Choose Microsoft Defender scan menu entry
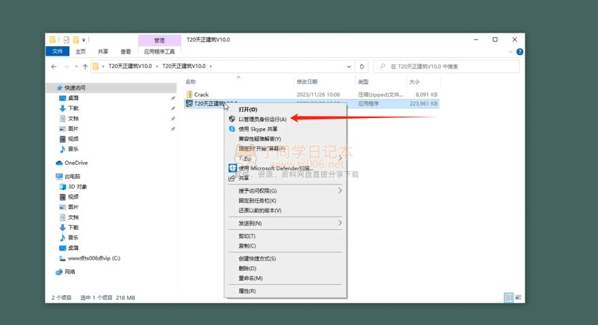 (x=285, y=168)
